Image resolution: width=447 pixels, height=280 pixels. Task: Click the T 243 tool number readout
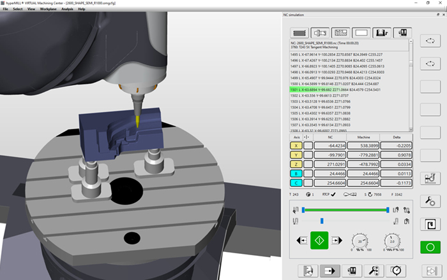click(294, 195)
